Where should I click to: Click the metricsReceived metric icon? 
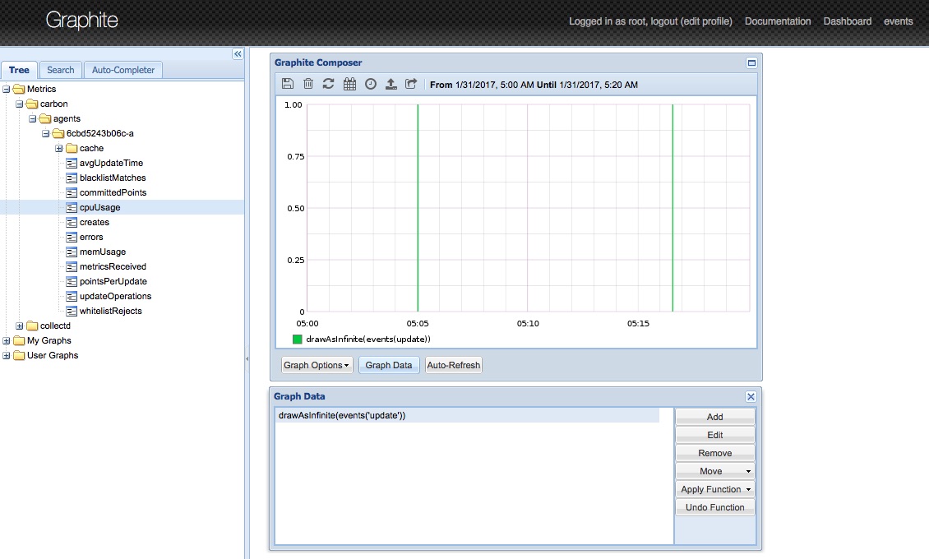pyautogui.click(x=72, y=266)
